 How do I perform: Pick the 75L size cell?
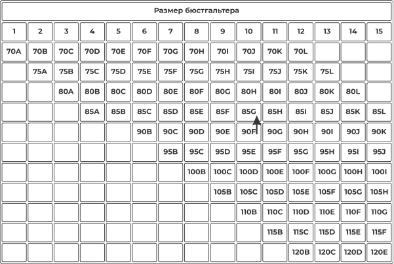(326, 71)
